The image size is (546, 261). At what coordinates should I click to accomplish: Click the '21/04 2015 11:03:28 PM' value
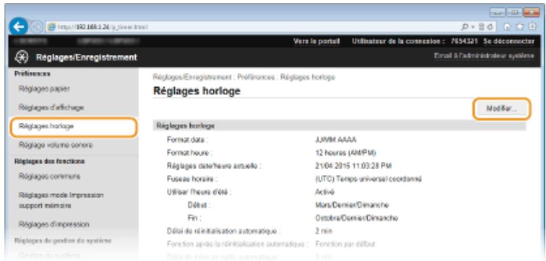353,165
